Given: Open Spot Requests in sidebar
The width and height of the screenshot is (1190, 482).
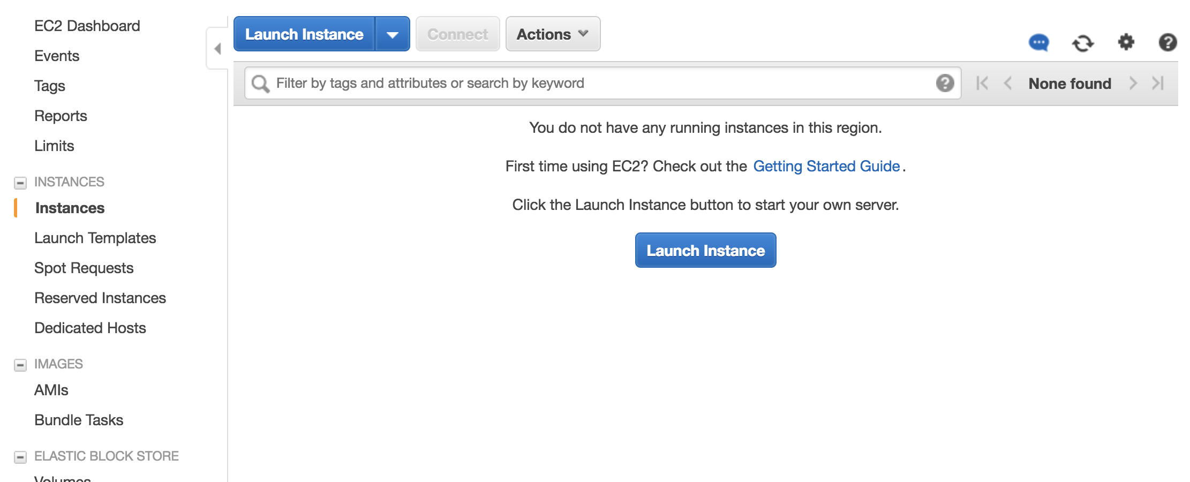Looking at the screenshot, I should 84,268.
